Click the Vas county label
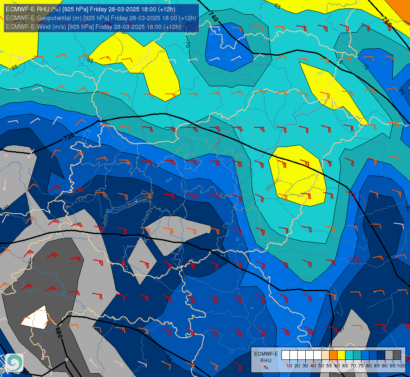 coord(82,199)
